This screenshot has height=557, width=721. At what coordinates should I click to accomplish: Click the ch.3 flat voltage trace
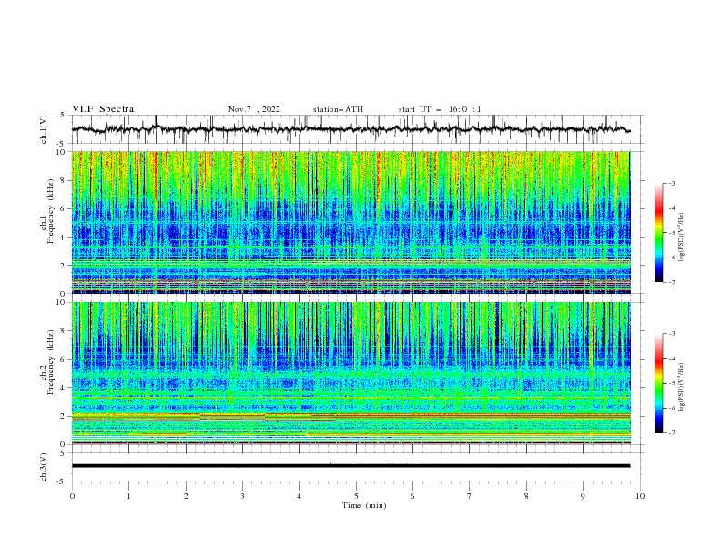pyautogui.click(x=350, y=466)
